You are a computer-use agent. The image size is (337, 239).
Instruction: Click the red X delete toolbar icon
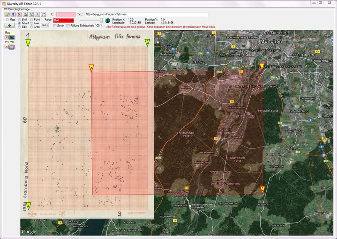tap(19, 14)
